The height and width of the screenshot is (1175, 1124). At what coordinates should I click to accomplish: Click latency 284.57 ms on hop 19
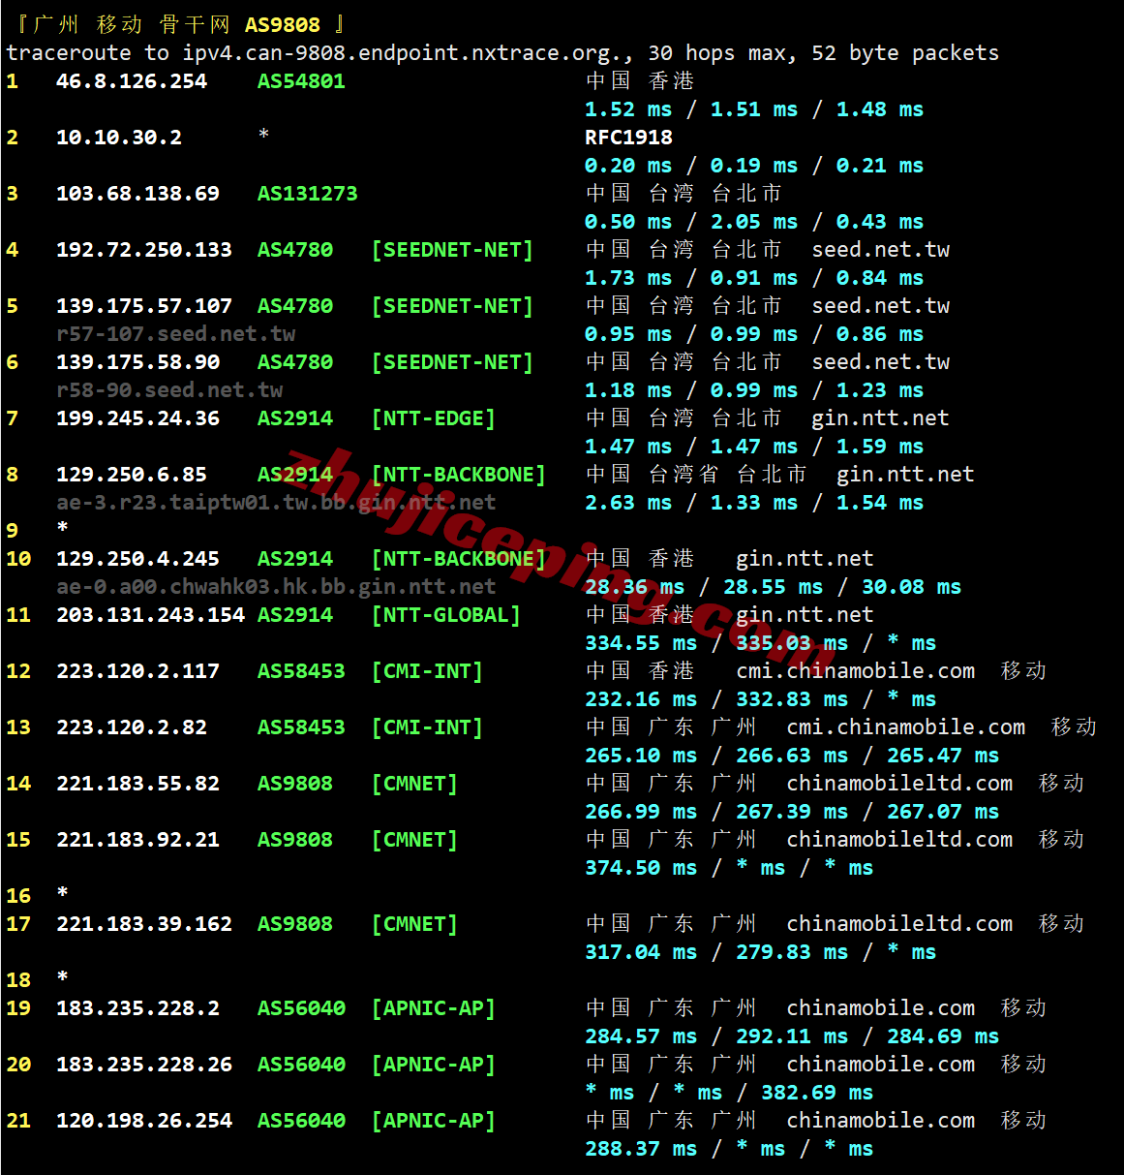[x=641, y=1036]
